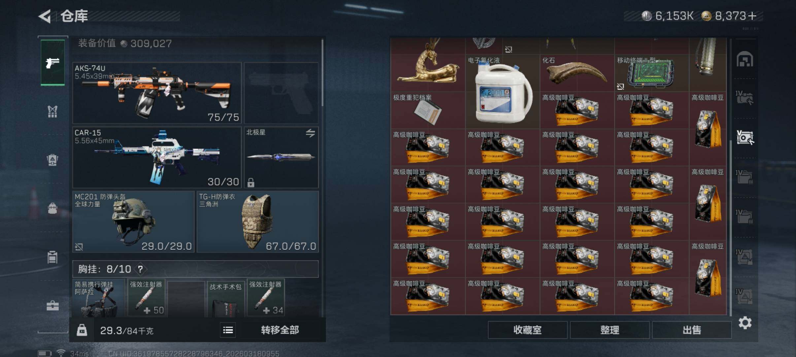The image size is (796, 357).
Task: Select the MC201 防弹头盔 helmet slot
Action: click(133, 222)
